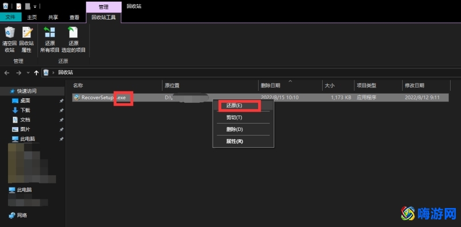Expand the address bar breadcrumb chevron

[x=53, y=73]
